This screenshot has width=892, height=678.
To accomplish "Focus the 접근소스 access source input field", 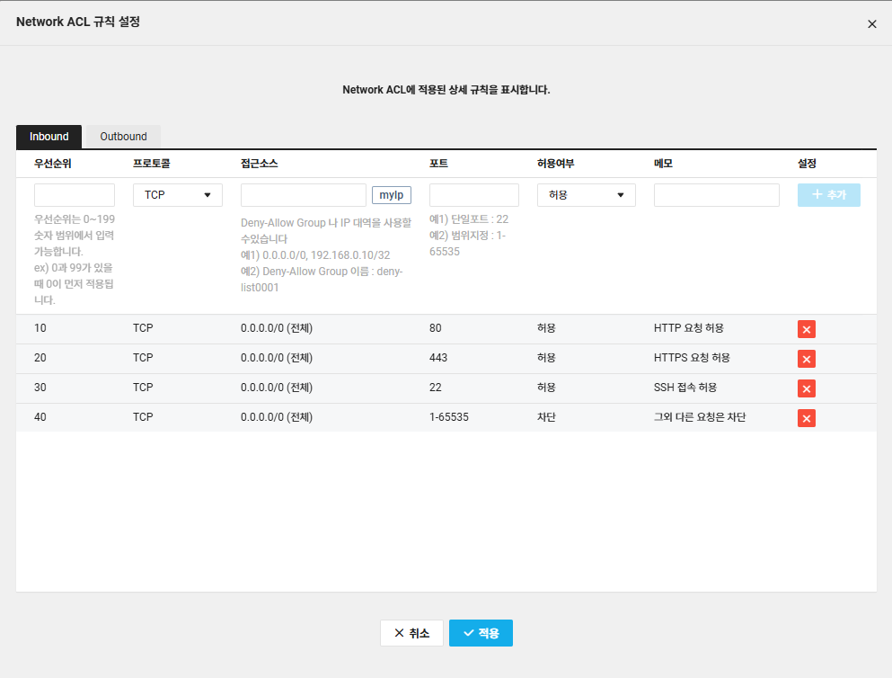I will pyautogui.click(x=304, y=195).
